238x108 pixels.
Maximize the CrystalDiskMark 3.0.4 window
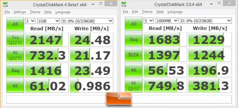[219, 3]
